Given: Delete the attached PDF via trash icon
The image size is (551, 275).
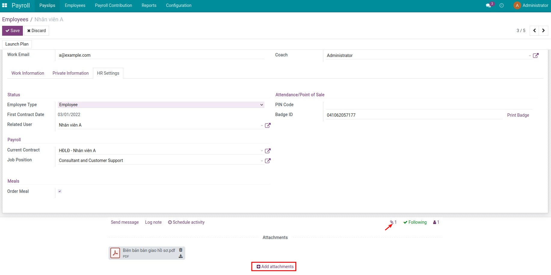Looking at the screenshot, I should 180,250.
